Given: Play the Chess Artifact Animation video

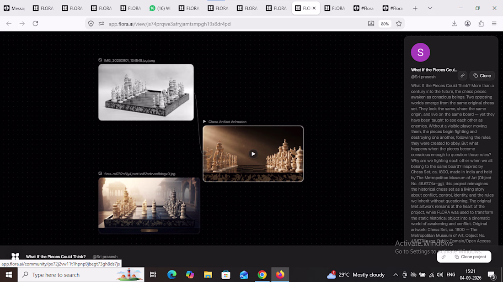Looking at the screenshot, I should pos(253,154).
